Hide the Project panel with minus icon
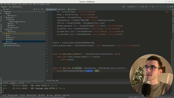This screenshot has width=174, height=98. (x=44, y=9)
